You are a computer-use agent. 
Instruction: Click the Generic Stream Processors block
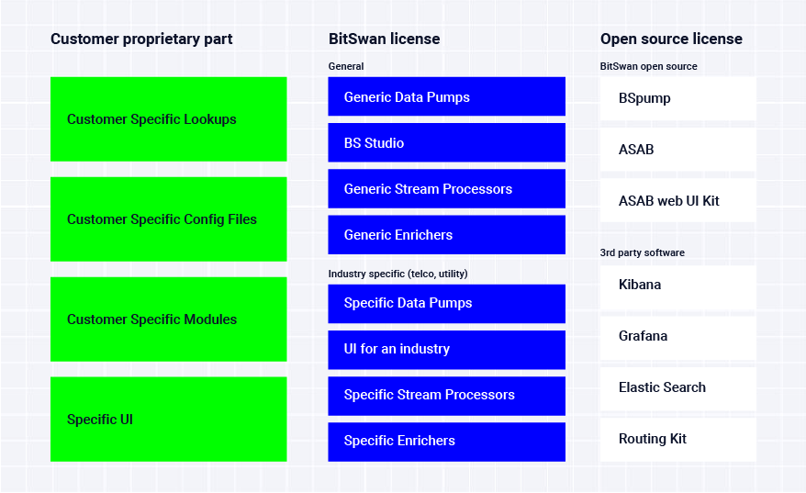click(x=447, y=189)
